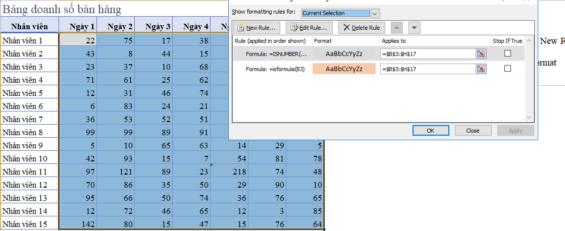The width and height of the screenshot is (565, 231).
Task: Open Edit Rule for the selected rule
Action: 309,28
